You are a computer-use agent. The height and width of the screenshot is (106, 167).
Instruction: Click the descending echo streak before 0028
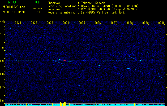[132, 58]
